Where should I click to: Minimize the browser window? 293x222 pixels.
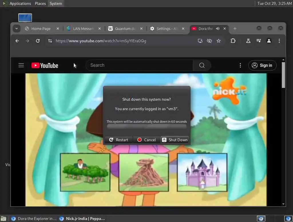(259, 28)
